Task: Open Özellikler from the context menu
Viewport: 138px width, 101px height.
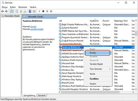Action: click(x=98, y=79)
